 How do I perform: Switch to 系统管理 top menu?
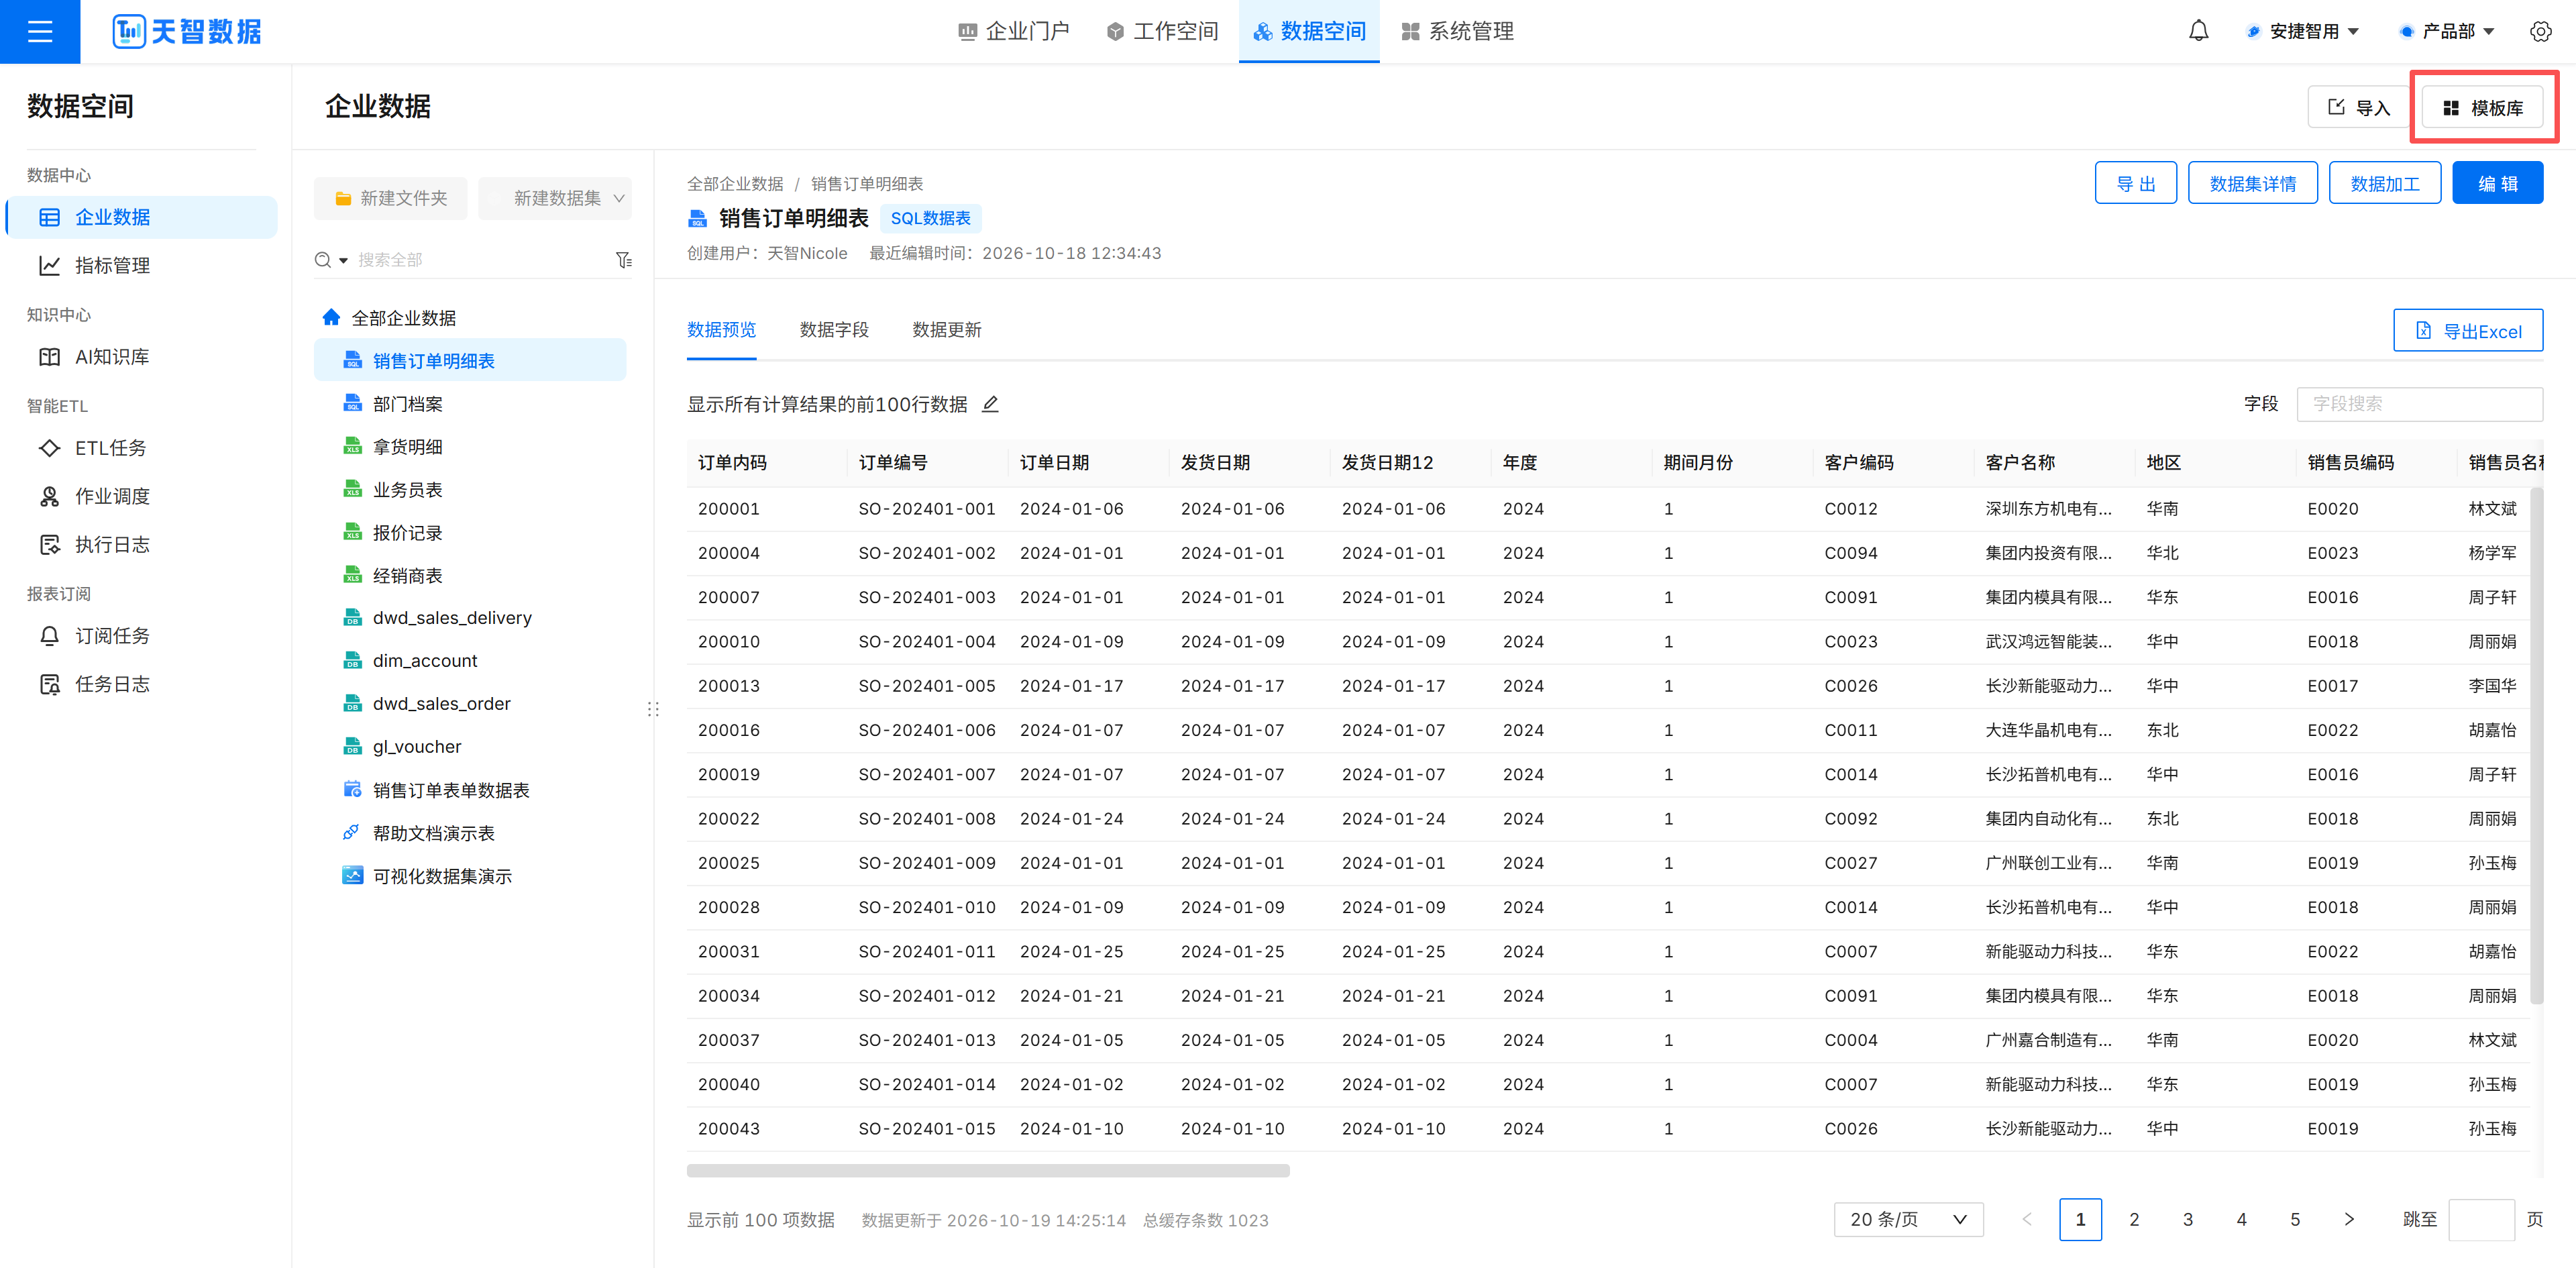click(x=1458, y=31)
